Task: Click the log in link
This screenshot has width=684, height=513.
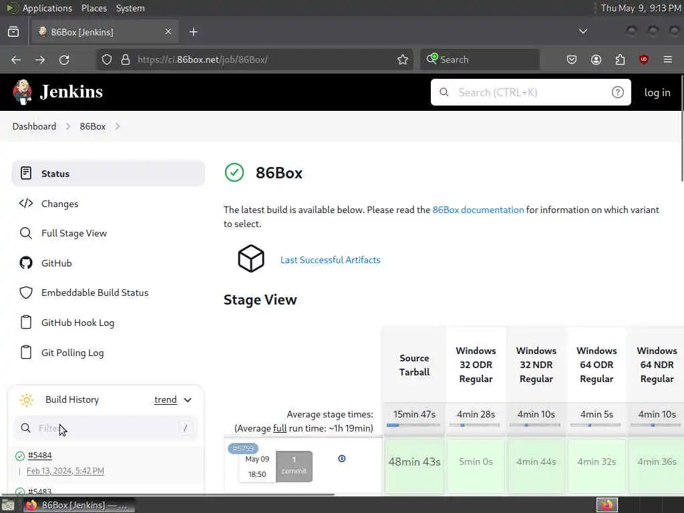Action: [x=657, y=92]
